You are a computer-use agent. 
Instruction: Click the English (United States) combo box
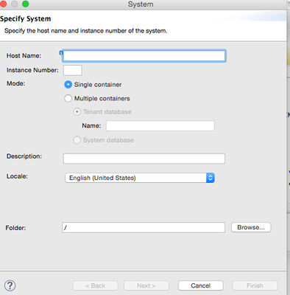(x=140, y=178)
